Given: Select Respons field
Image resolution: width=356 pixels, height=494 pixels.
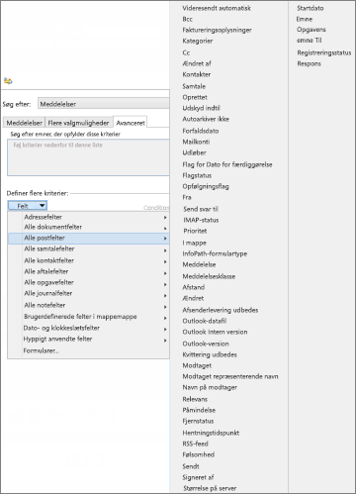Looking at the screenshot, I should point(309,63).
